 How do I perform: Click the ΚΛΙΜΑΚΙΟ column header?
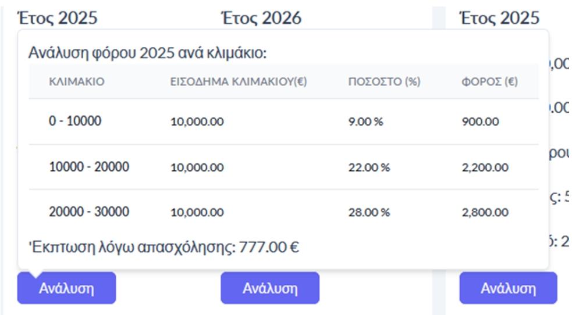(77, 82)
